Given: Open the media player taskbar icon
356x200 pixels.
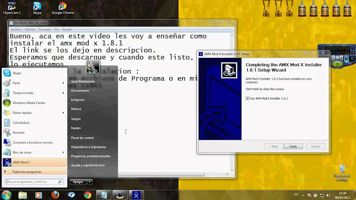Looking at the screenshot, I should (x=39, y=195).
